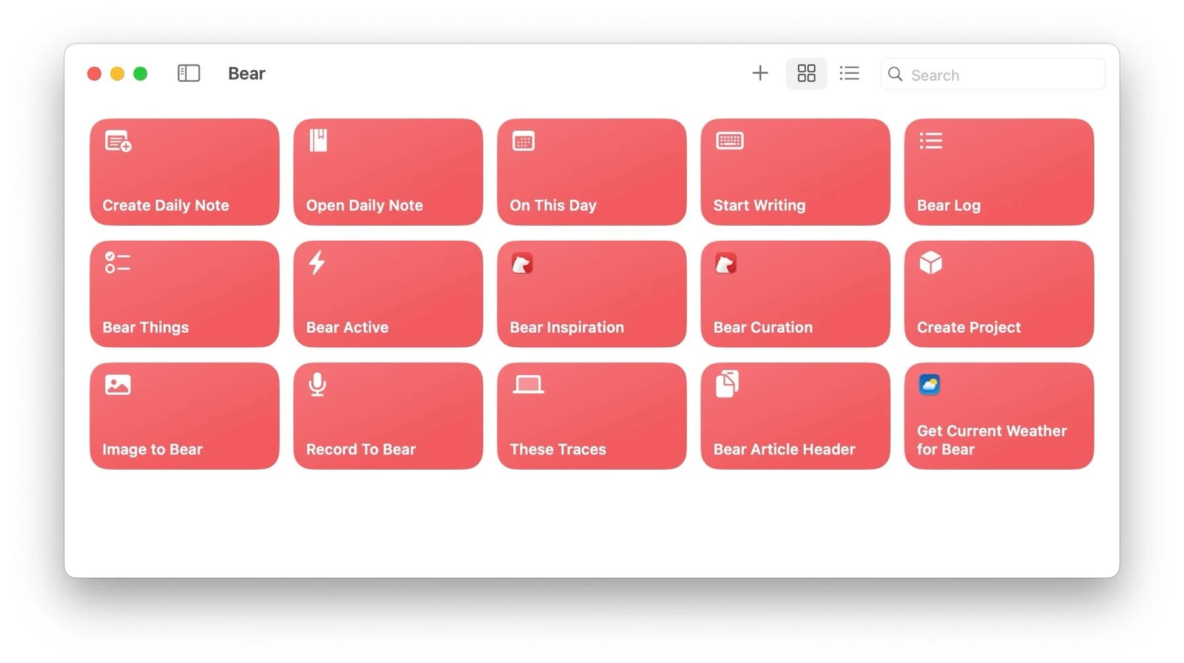
Task: Click the green full screen button
Action: [x=140, y=74]
